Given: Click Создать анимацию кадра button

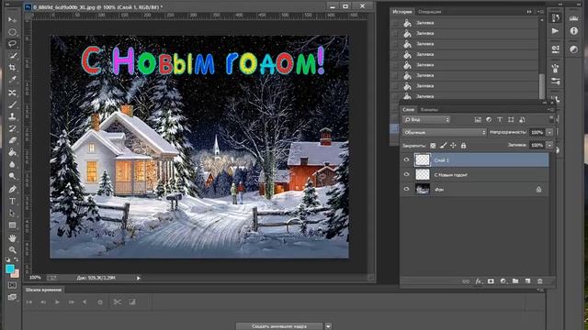Looking at the screenshot, I should click(x=279, y=326).
